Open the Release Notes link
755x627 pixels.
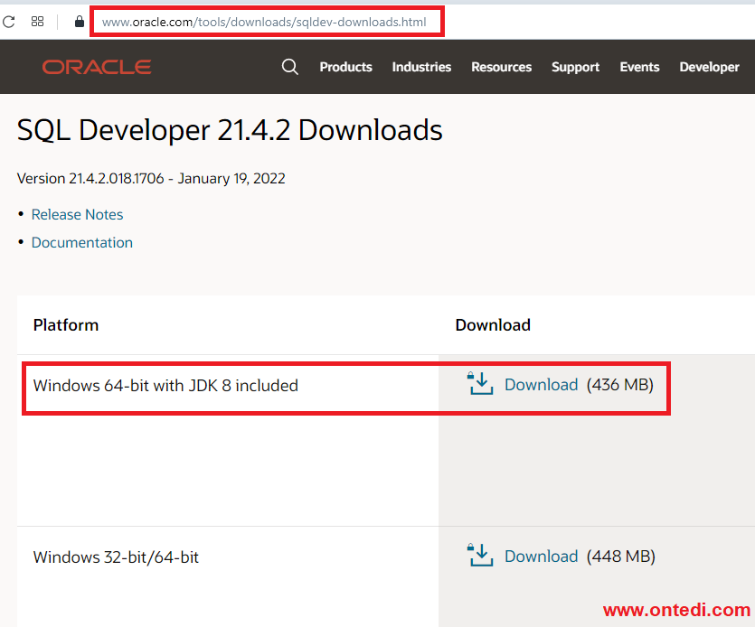coord(77,215)
